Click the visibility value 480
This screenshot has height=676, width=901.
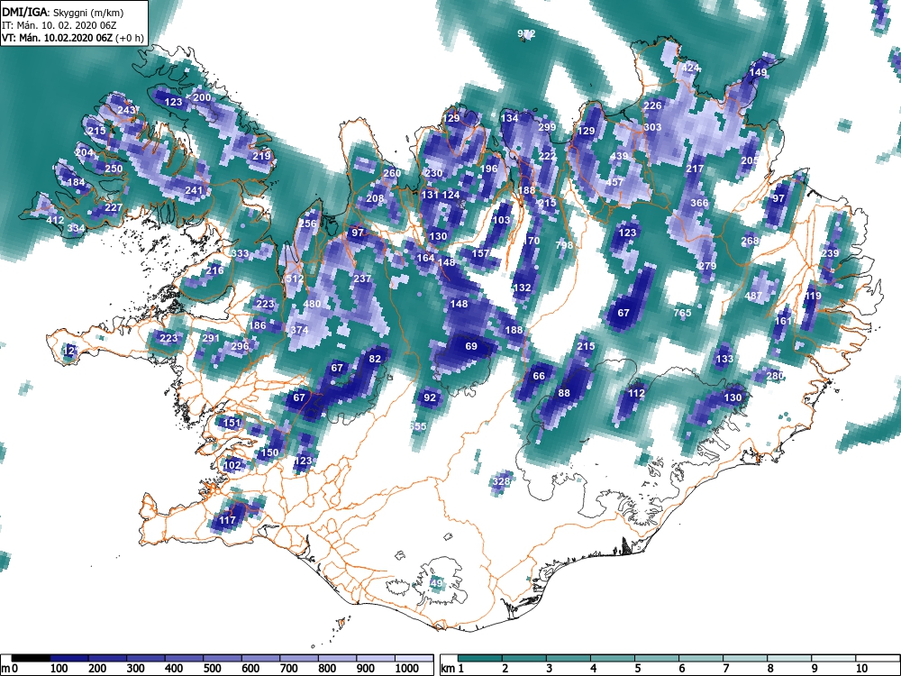[312, 304]
